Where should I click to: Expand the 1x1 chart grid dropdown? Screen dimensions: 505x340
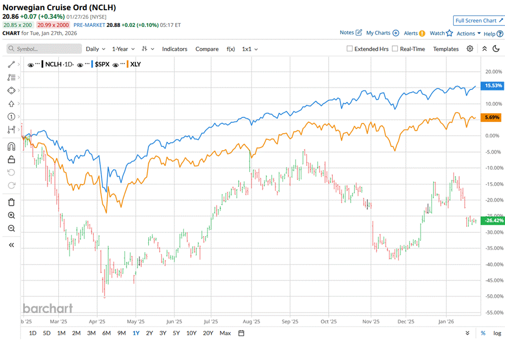[x=250, y=49]
